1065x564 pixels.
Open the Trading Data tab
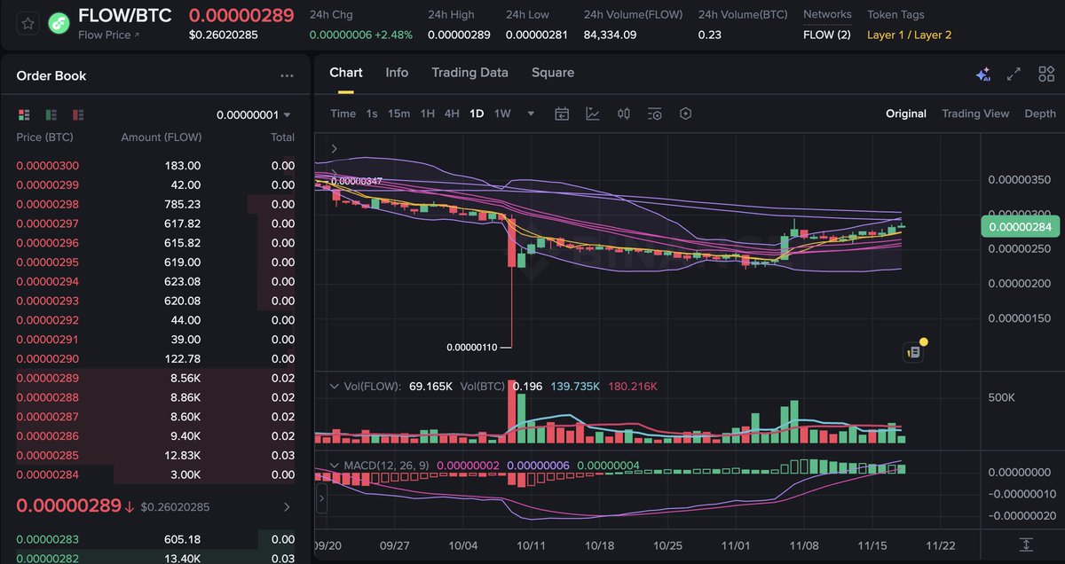click(469, 73)
